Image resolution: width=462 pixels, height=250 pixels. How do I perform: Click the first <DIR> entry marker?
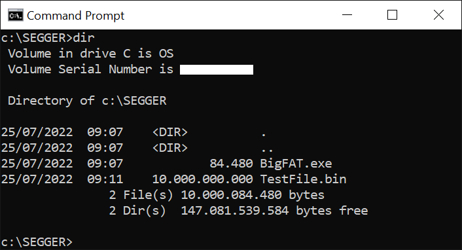pyautogui.click(x=170, y=132)
